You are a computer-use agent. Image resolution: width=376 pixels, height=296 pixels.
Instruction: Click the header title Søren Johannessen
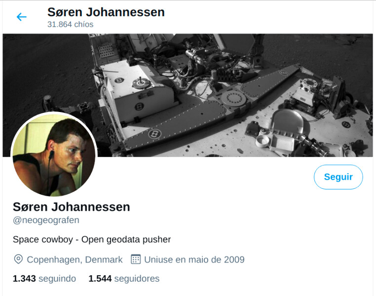[x=106, y=12]
